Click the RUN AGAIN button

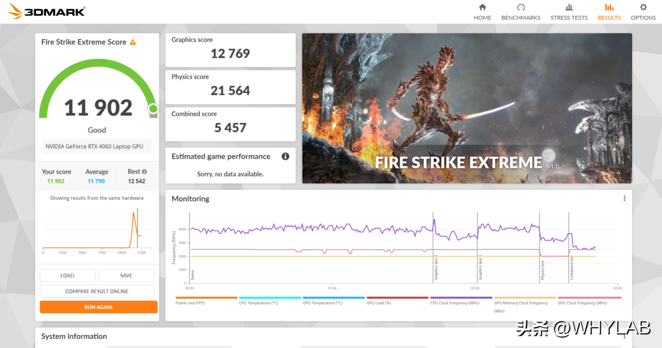pyautogui.click(x=98, y=307)
